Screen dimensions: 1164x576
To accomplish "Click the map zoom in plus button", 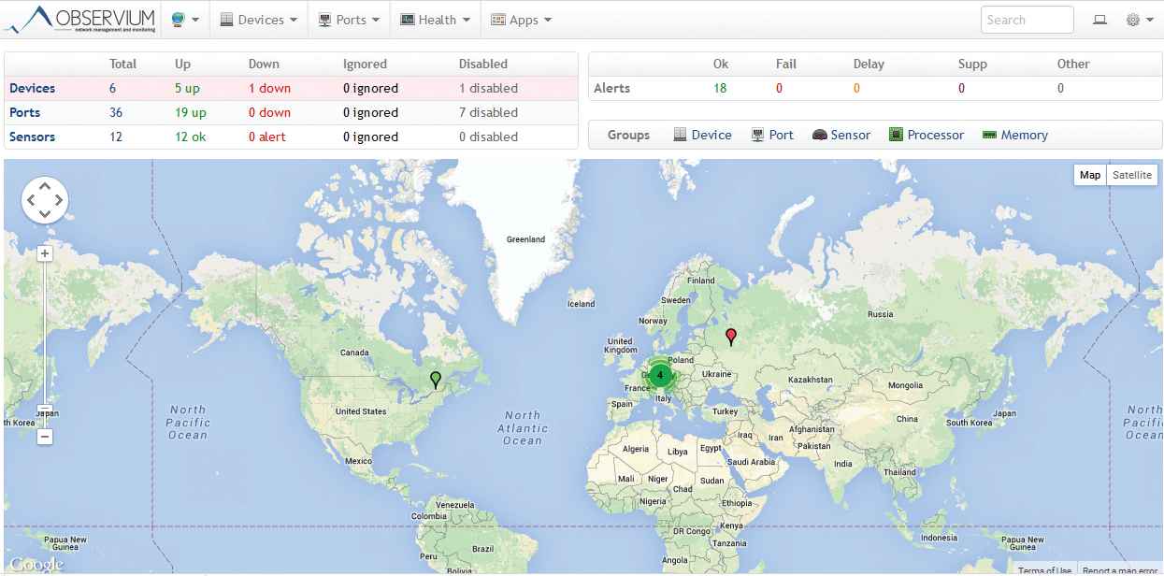I will 45,253.
